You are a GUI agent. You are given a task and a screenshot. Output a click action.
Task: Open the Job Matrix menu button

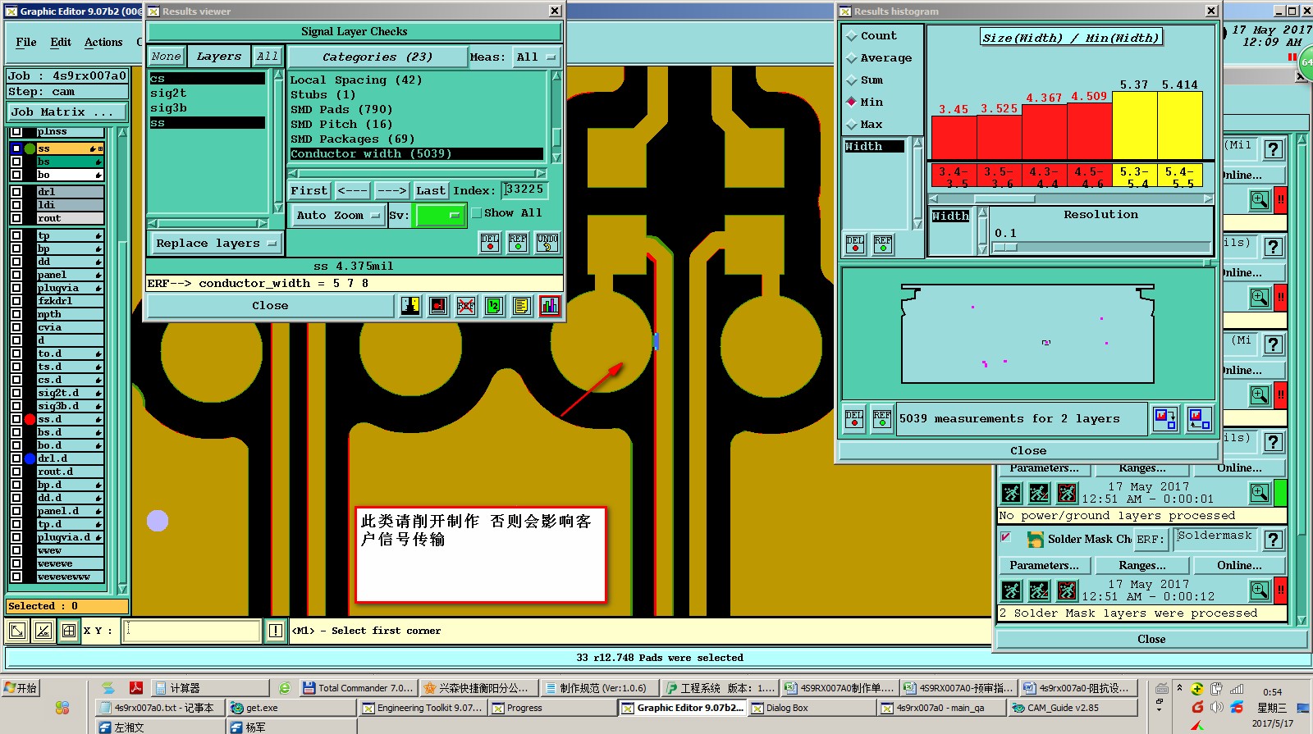pyautogui.click(x=67, y=112)
